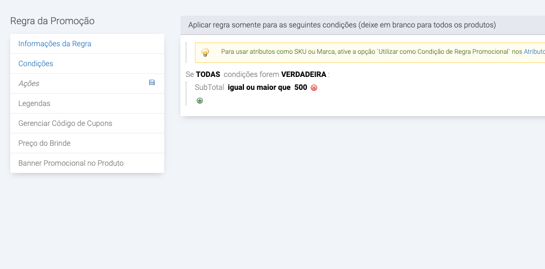Image resolution: width=545 pixels, height=269 pixels.
Task: Go to the Ações tab
Action: tap(29, 83)
